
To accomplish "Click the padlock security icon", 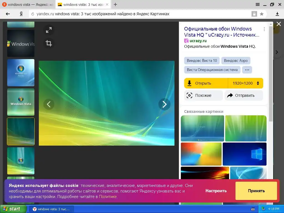I will coord(254,14).
